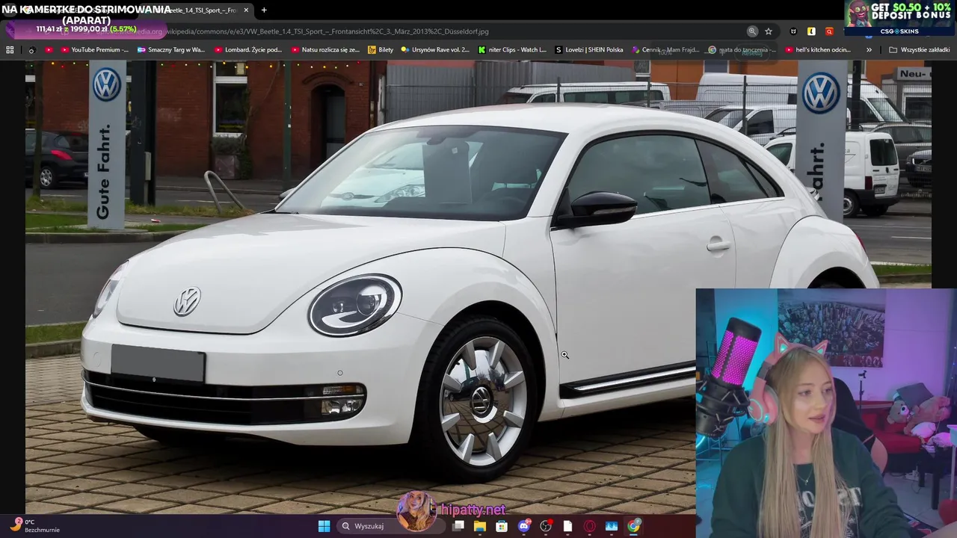957x538 pixels.
Task: Open the cat-face browser extension
Action: pos(794,31)
